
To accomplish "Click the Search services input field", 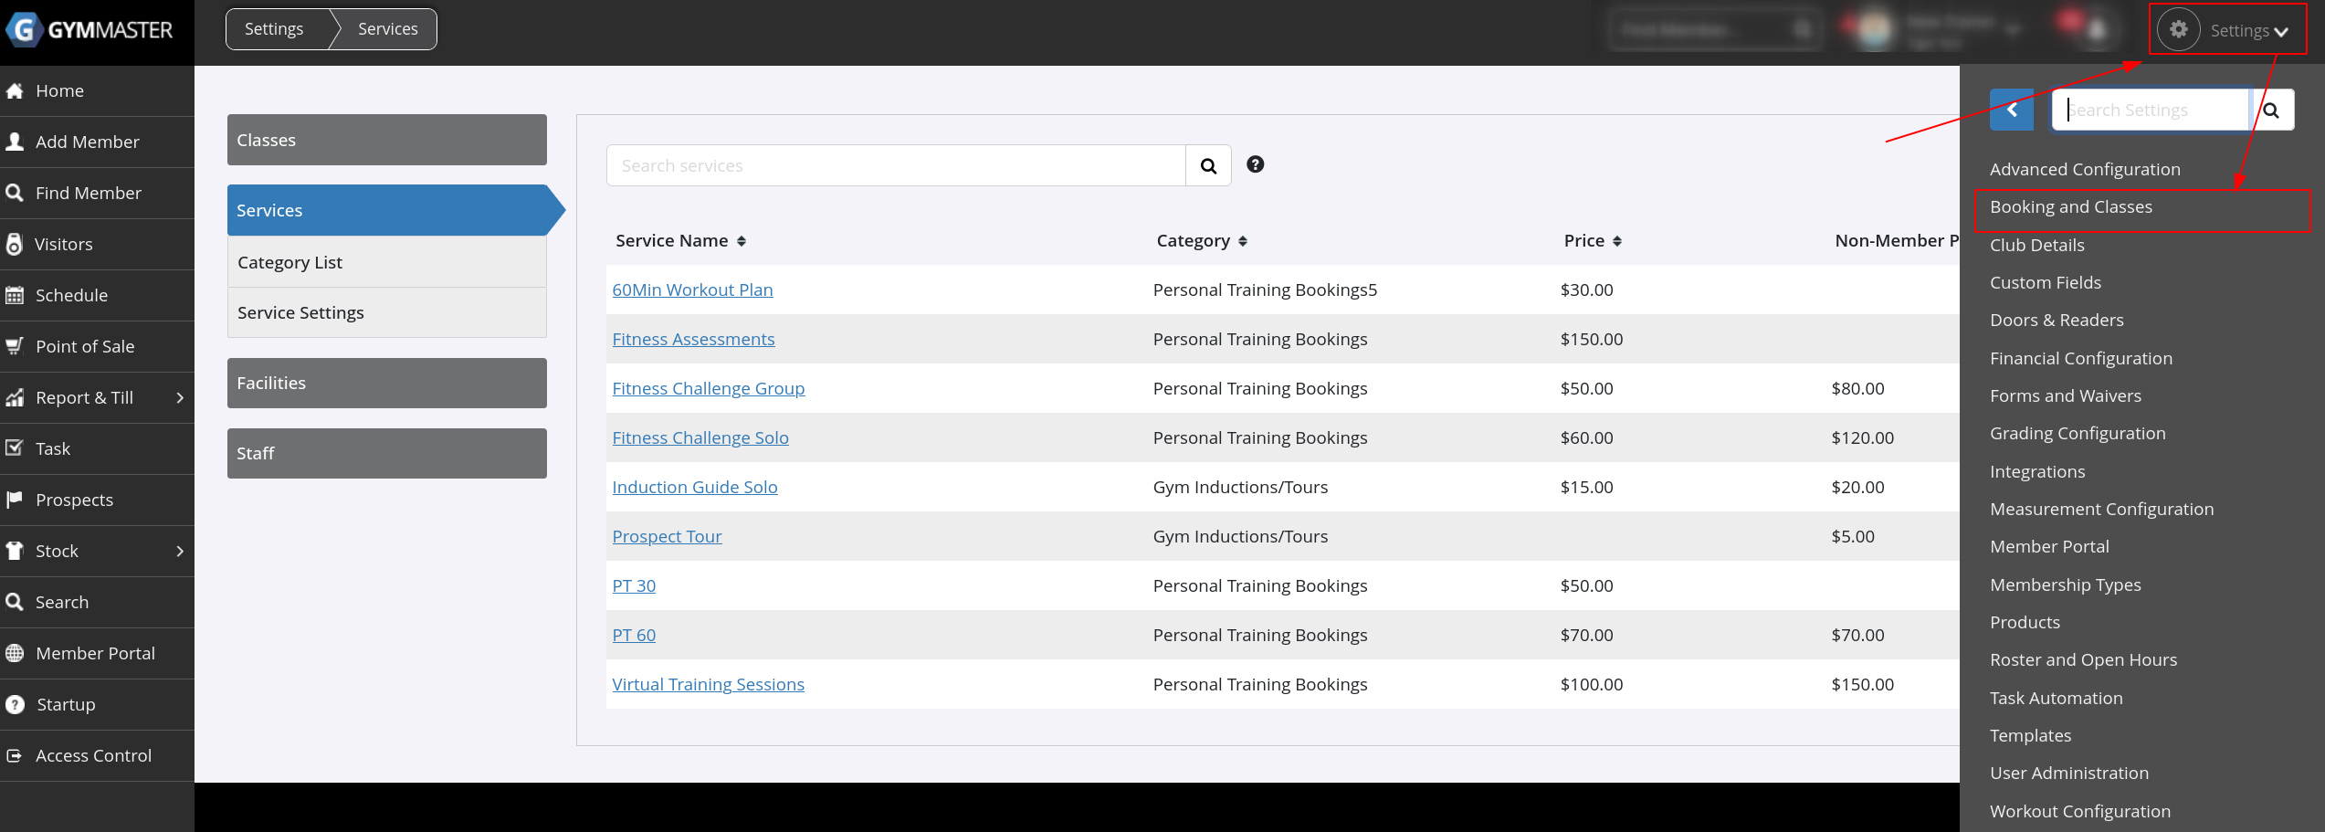I will (895, 165).
